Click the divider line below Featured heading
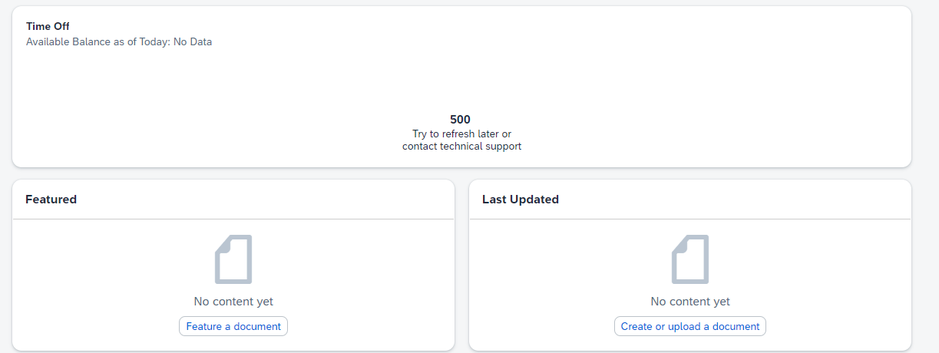 click(233, 219)
